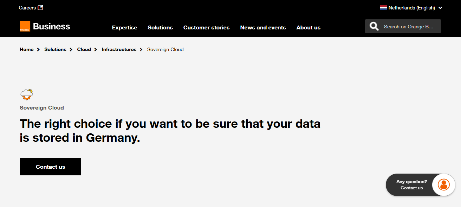
Task: Navigate to the Cloud breadcrumb link
Action: [84, 50]
